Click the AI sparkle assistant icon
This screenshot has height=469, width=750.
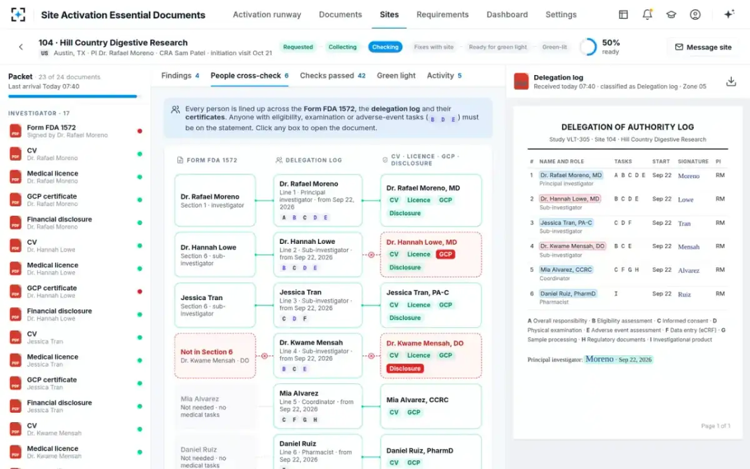point(729,14)
